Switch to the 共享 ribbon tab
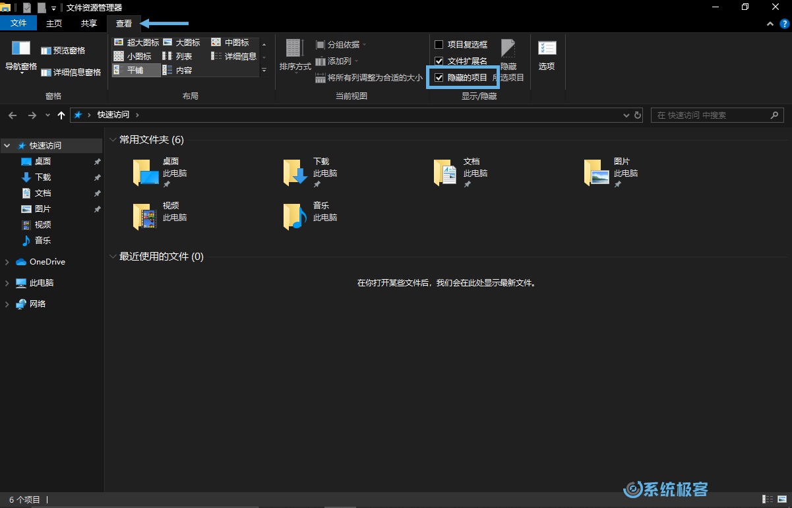Viewport: 792px width, 508px height. point(89,23)
